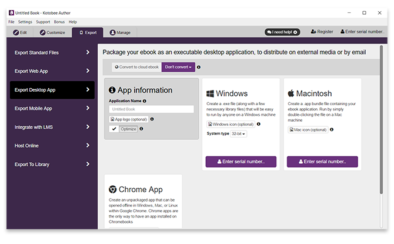Image resolution: width=394 pixels, height=244 pixels.
Task: Click the Chrome logo icon
Action: pyautogui.click(x=113, y=189)
